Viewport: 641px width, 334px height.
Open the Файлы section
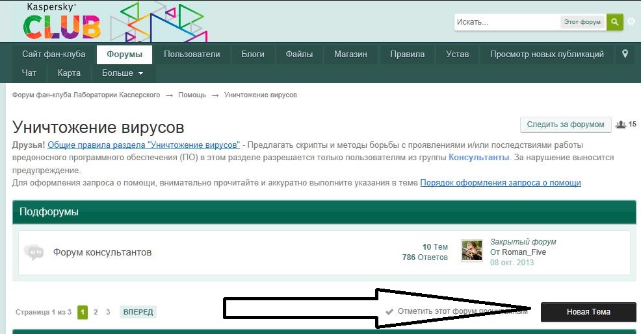tap(299, 54)
